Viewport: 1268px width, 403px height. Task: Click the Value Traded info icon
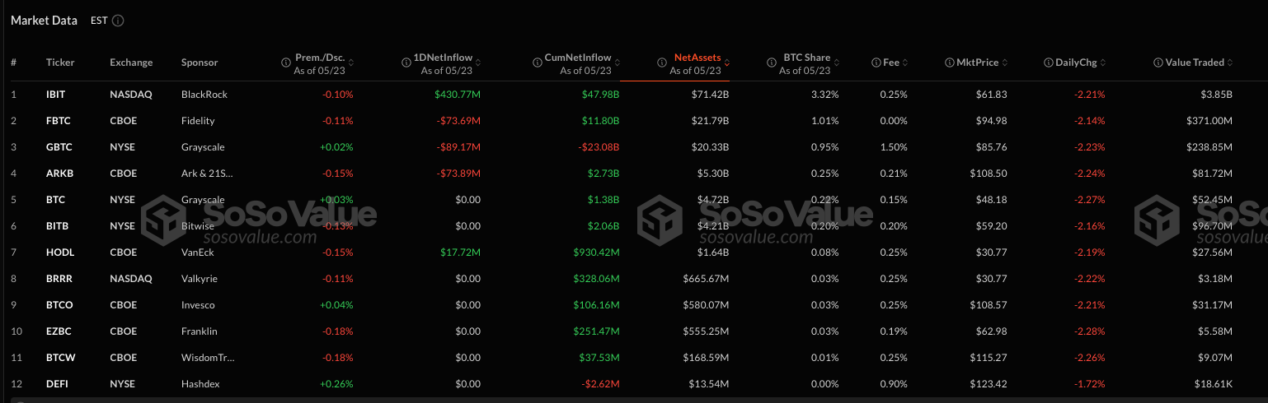tap(1160, 63)
